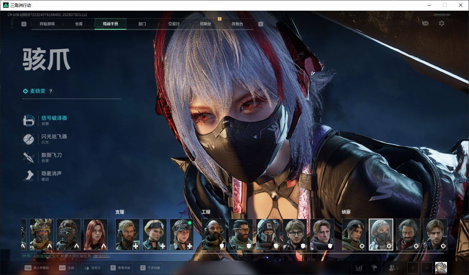Select the 数据飞刀 skill icon

tap(29, 157)
